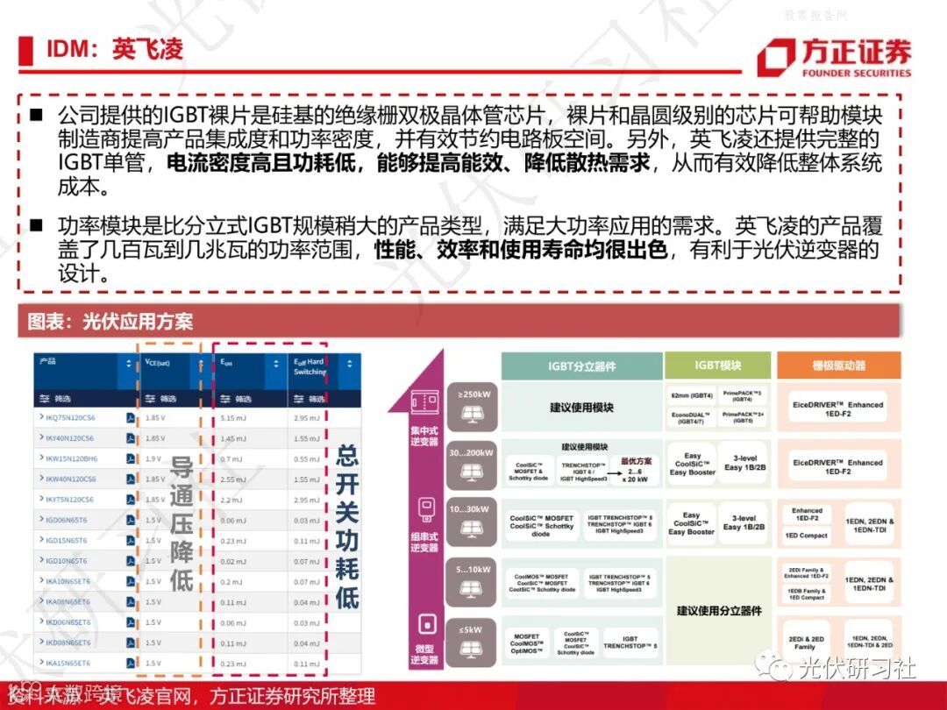Open the PDF datasheet for IKW15N120BH6
The height and width of the screenshot is (710, 947).
tap(131, 458)
